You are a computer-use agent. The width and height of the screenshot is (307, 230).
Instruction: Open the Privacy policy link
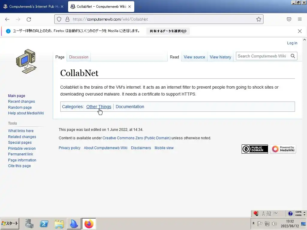(70, 148)
